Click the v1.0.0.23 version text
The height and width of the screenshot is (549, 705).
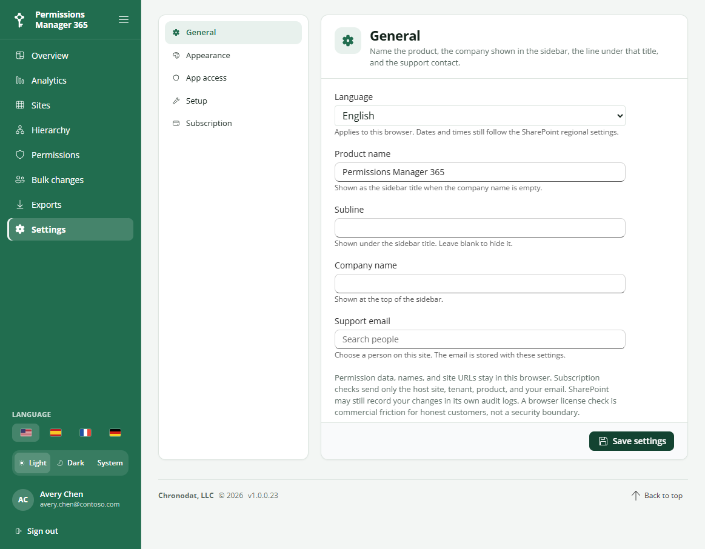click(263, 496)
